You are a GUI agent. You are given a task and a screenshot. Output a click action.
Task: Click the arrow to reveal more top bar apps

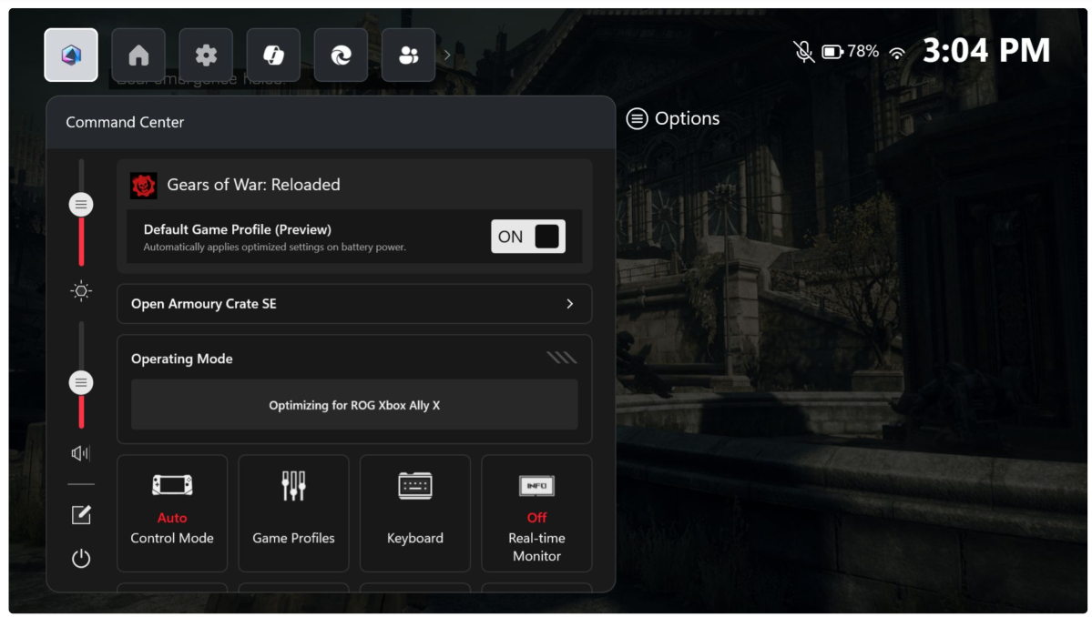pos(445,55)
